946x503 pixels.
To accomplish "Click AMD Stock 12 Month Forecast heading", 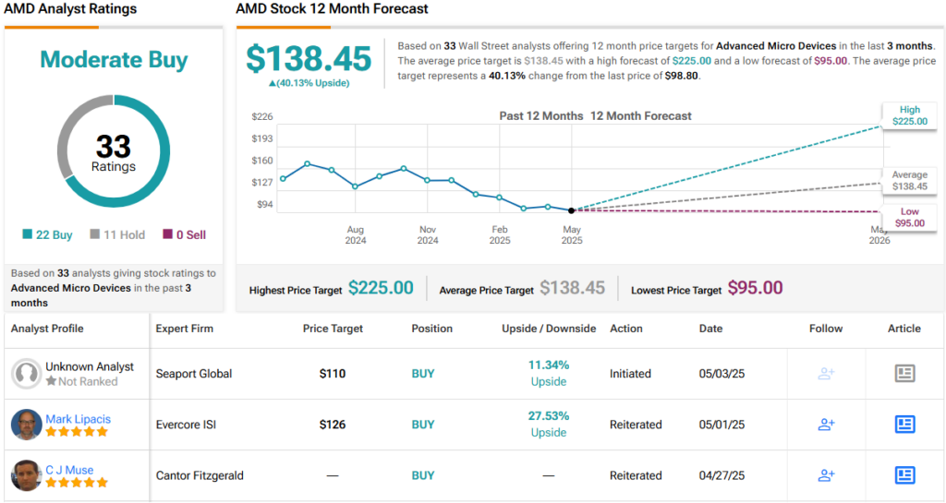I will 332,9.
